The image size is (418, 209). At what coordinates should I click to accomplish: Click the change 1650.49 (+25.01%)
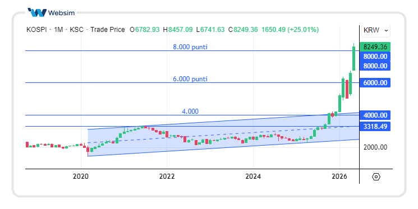(x=290, y=30)
